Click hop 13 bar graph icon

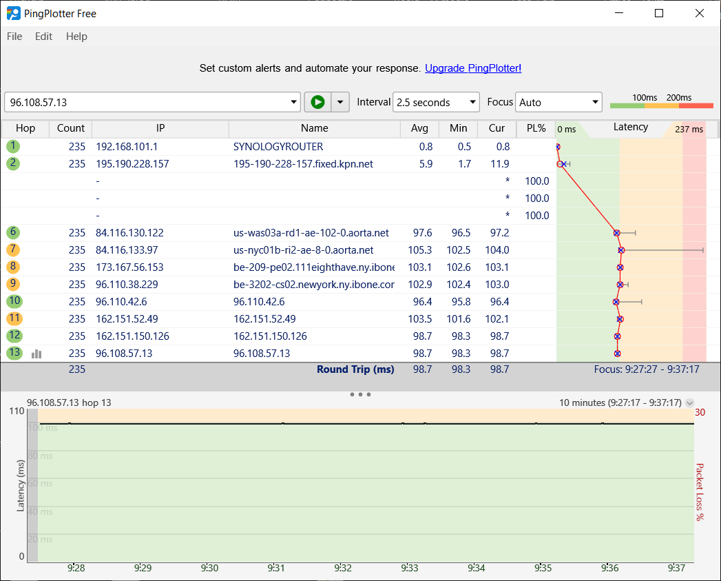click(x=36, y=354)
